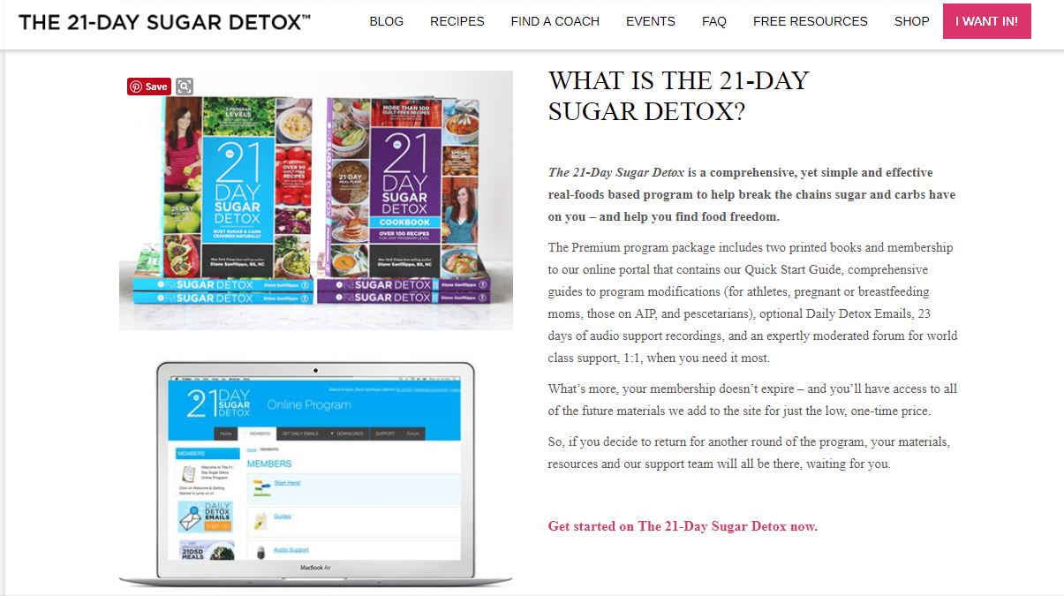Click The 21-Day Sugar Detox site logo
This screenshot has height=596, width=1064.
point(164,21)
